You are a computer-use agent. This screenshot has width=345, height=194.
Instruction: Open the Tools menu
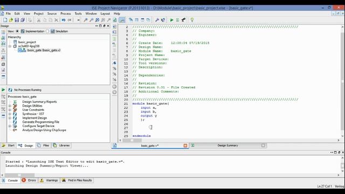(x=78, y=13)
